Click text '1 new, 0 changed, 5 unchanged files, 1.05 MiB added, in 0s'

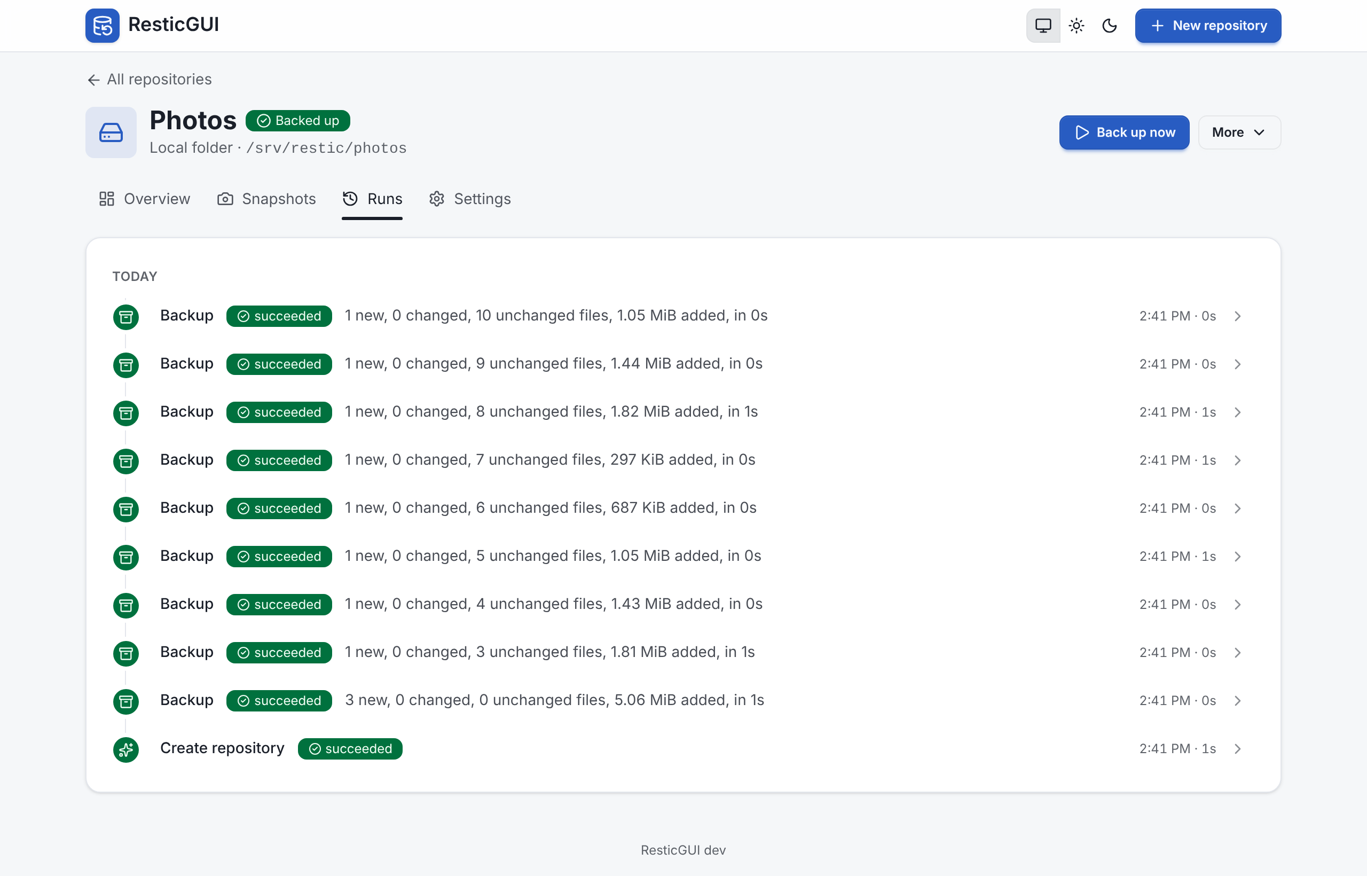tap(553, 556)
